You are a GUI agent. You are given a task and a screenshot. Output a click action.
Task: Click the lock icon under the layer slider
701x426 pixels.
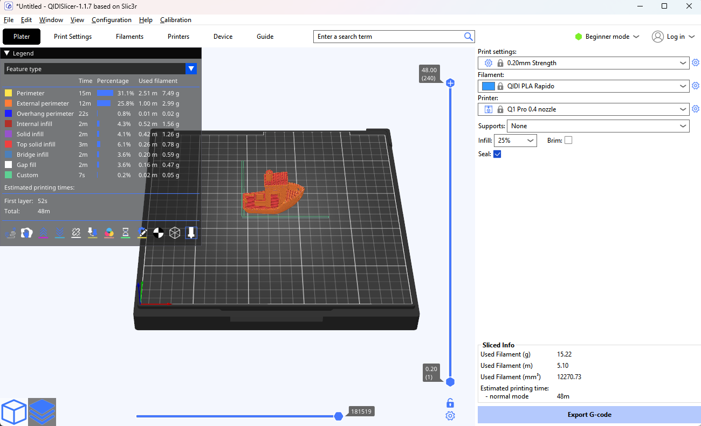pyautogui.click(x=450, y=403)
